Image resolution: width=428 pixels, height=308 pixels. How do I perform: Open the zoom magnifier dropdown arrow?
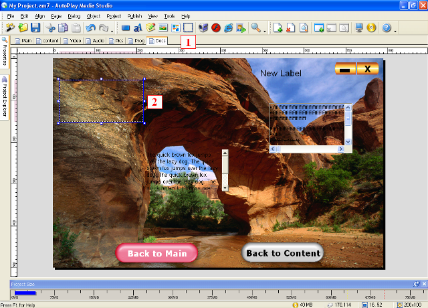click(x=265, y=30)
